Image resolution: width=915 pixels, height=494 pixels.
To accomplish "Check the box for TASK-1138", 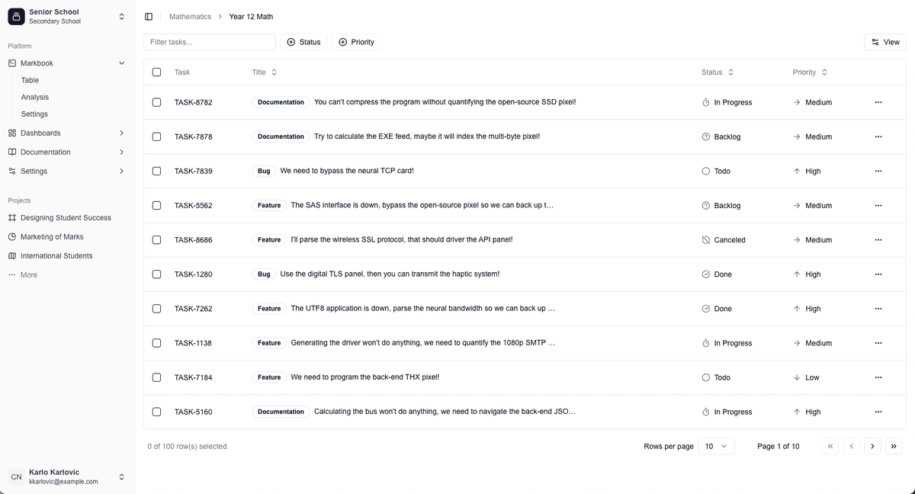I will pos(156,343).
